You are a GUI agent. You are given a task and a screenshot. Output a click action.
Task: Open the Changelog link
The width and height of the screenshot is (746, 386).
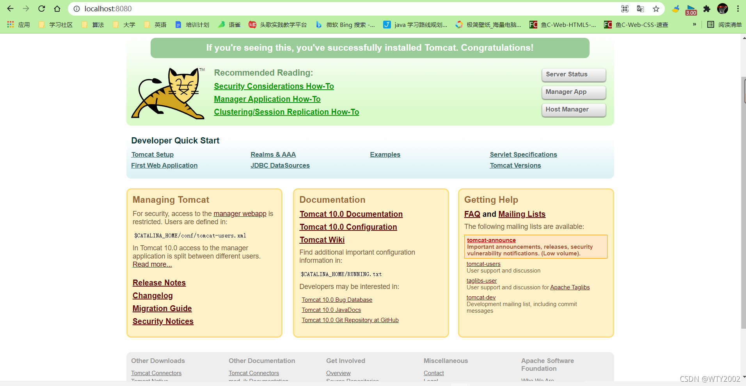(x=153, y=296)
